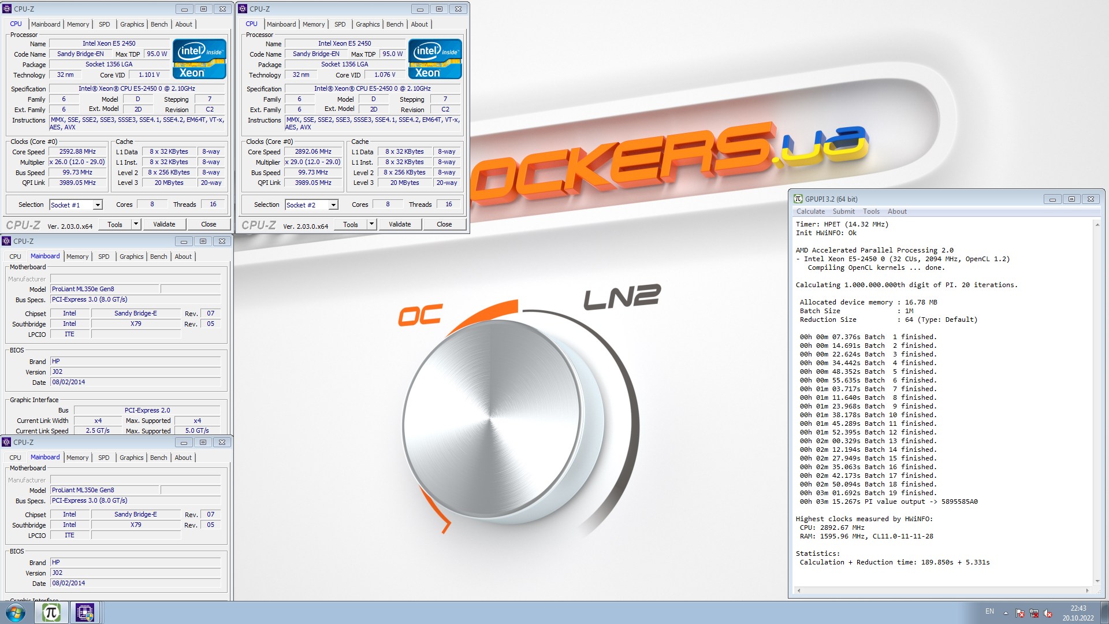Switch to Mainboard tab in Socket #1 window
The height and width of the screenshot is (624, 1109).
[46, 24]
